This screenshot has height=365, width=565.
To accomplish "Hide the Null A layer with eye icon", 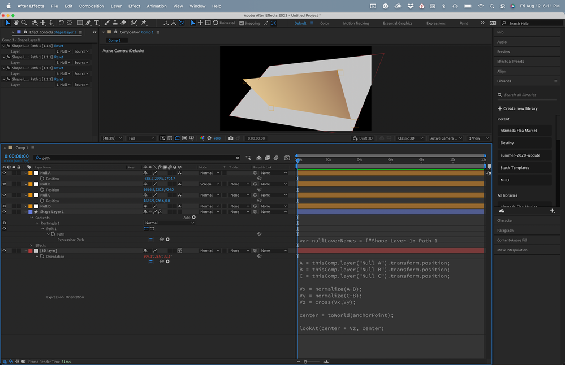I will point(4,173).
